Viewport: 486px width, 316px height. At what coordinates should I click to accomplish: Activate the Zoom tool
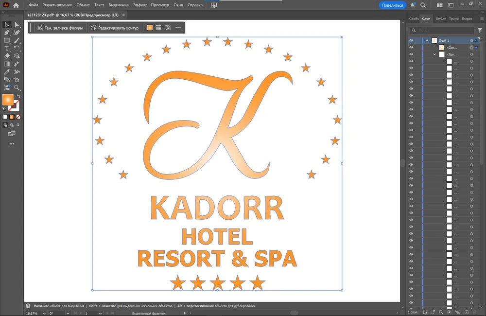[17, 88]
